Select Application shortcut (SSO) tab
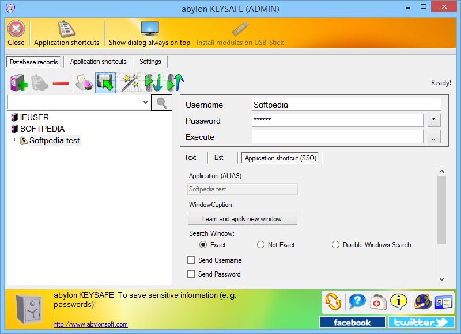 pyautogui.click(x=281, y=158)
